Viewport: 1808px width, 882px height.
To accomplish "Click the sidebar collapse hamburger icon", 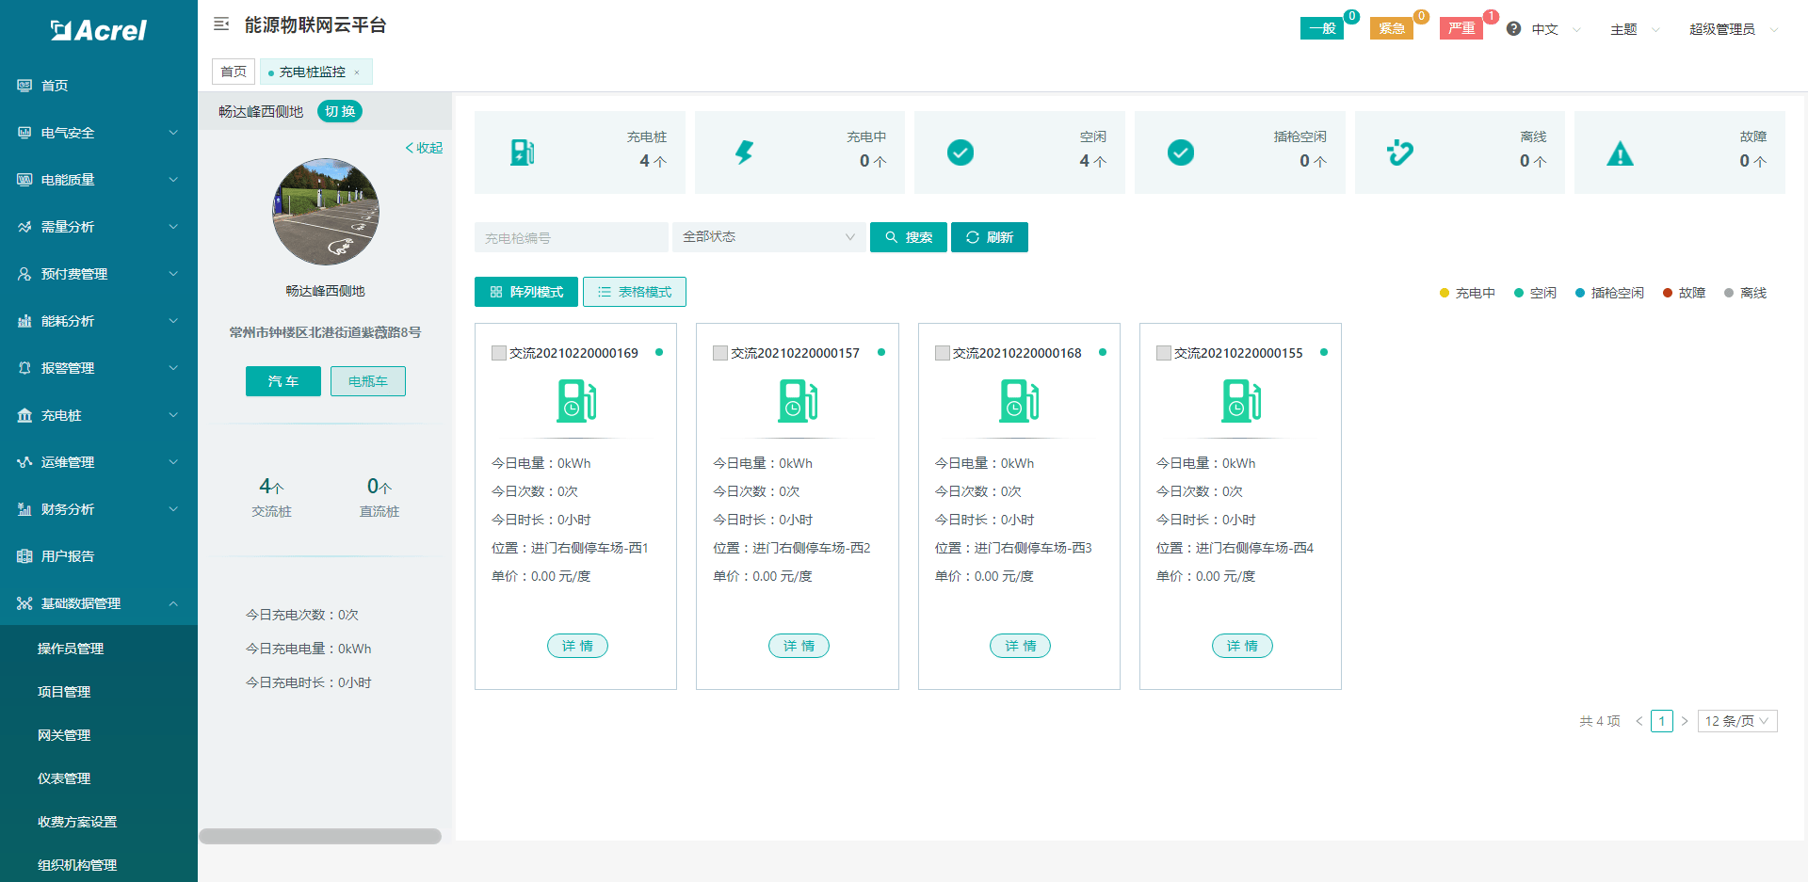I will pyautogui.click(x=221, y=24).
